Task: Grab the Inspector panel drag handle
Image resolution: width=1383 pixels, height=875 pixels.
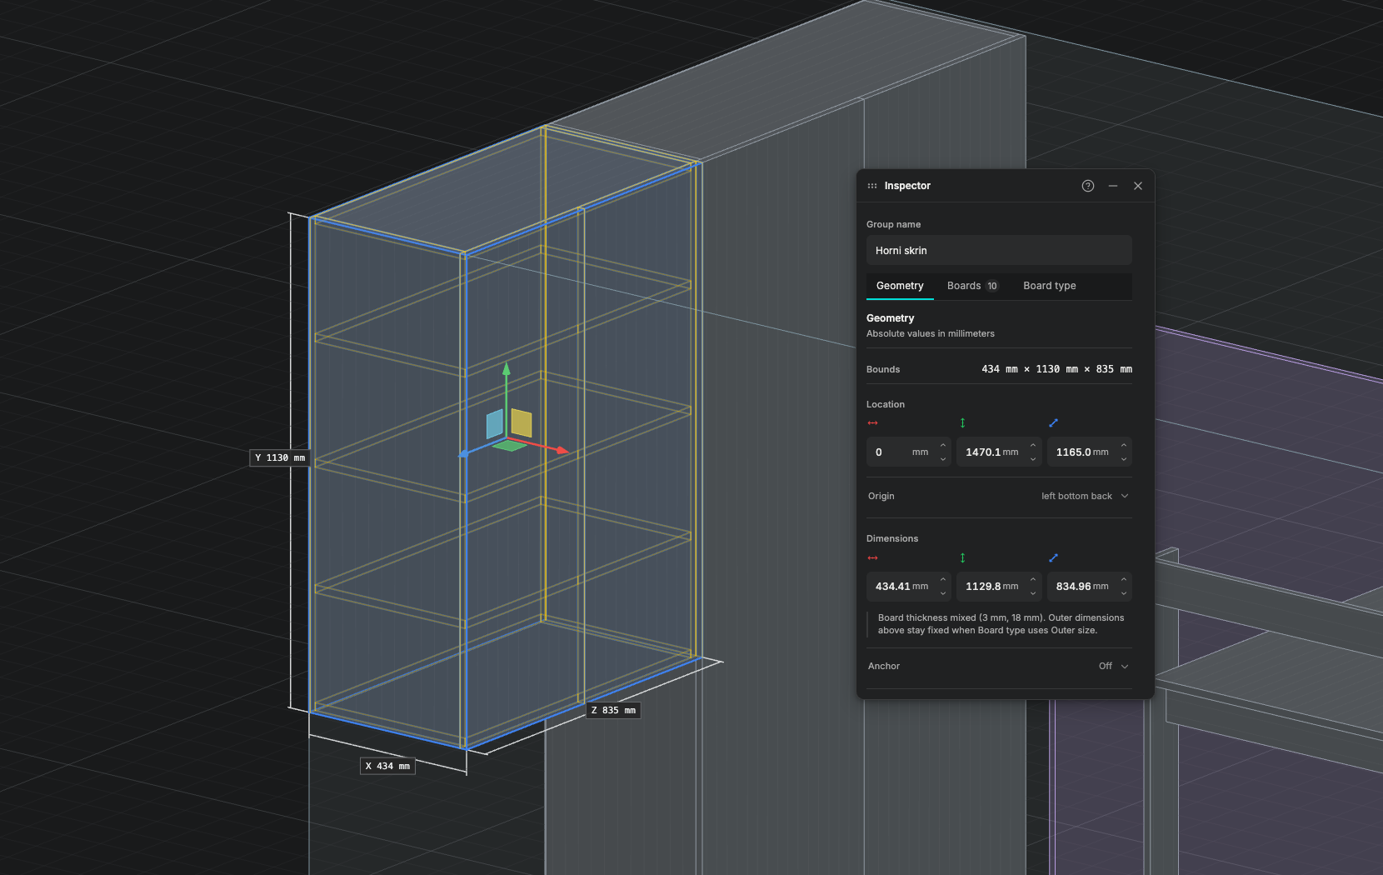Action: (872, 186)
